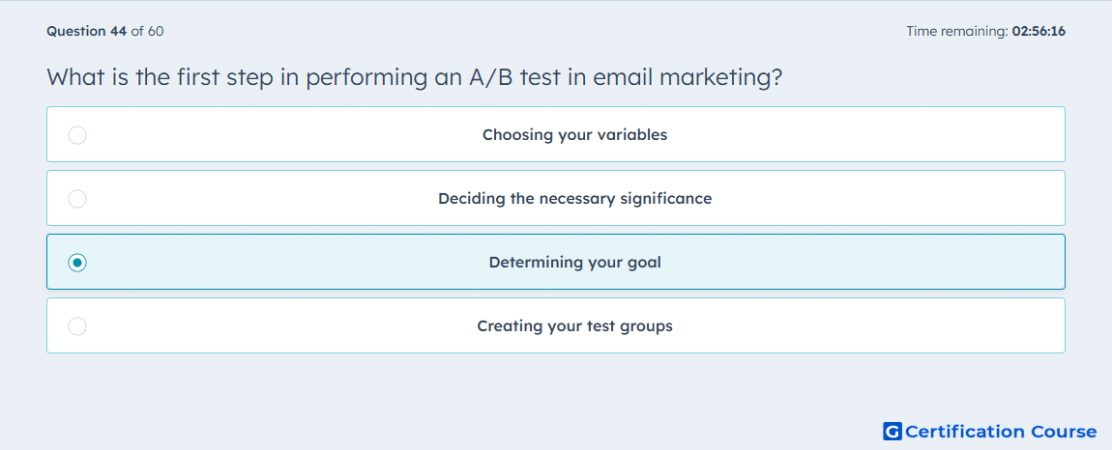Select the 'Deciding the necessary significance' radio button
The width and height of the screenshot is (1112, 450).
(x=77, y=199)
